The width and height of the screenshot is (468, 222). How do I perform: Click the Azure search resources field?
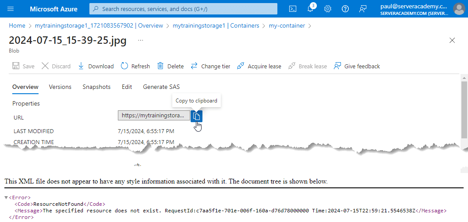[184, 9]
